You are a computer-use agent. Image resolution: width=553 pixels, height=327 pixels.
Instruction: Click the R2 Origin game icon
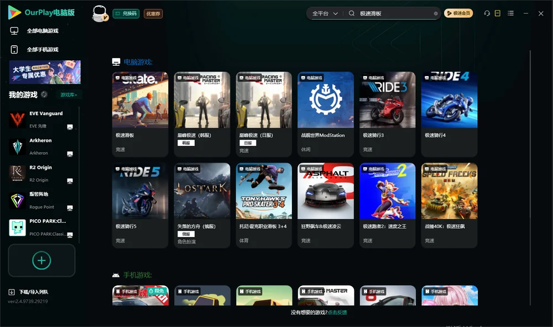point(17,173)
